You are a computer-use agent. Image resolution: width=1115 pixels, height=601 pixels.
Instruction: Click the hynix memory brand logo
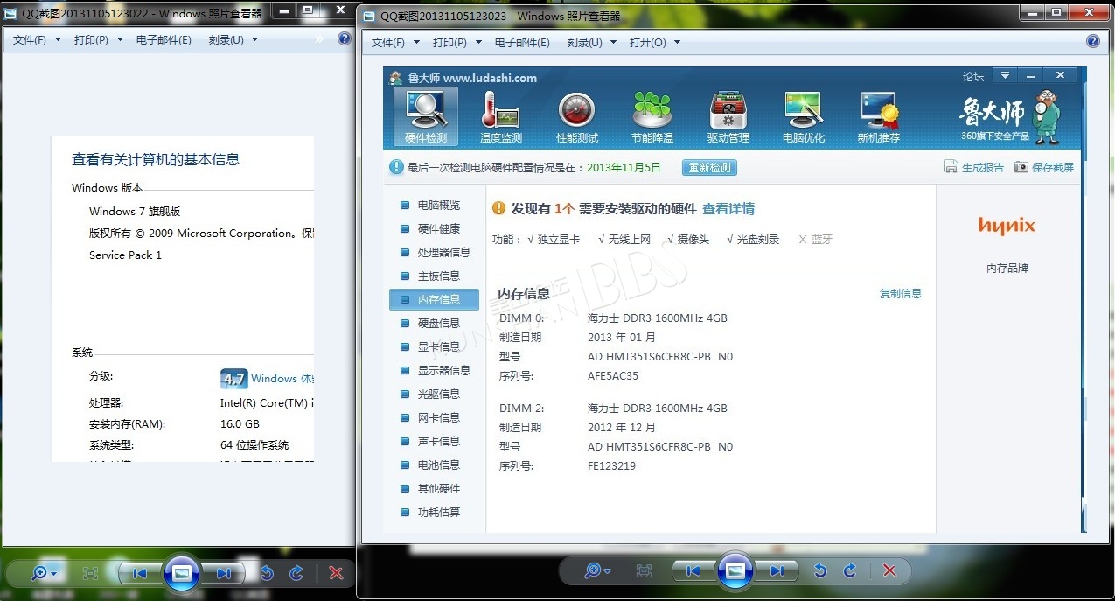click(x=1007, y=226)
